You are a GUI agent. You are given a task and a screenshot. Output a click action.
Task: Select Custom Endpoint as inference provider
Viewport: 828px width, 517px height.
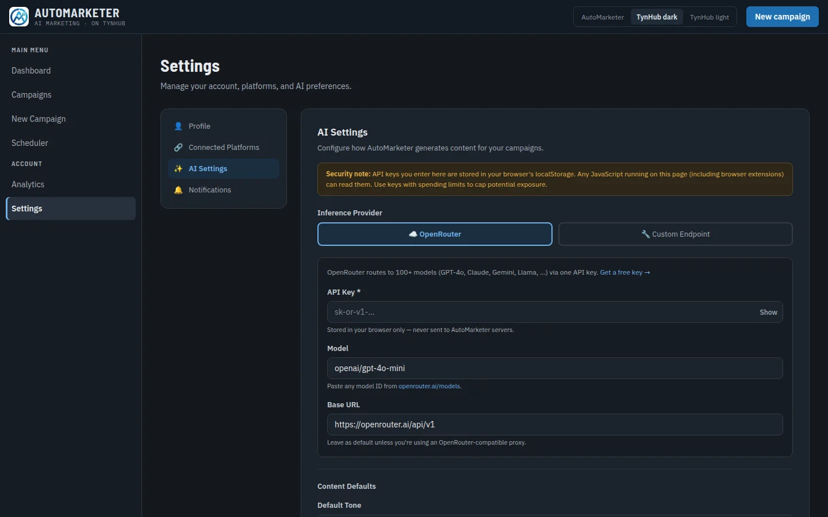[x=676, y=234]
